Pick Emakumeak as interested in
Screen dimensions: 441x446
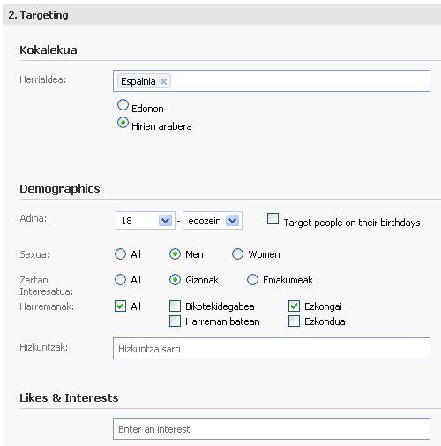click(x=252, y=279)
